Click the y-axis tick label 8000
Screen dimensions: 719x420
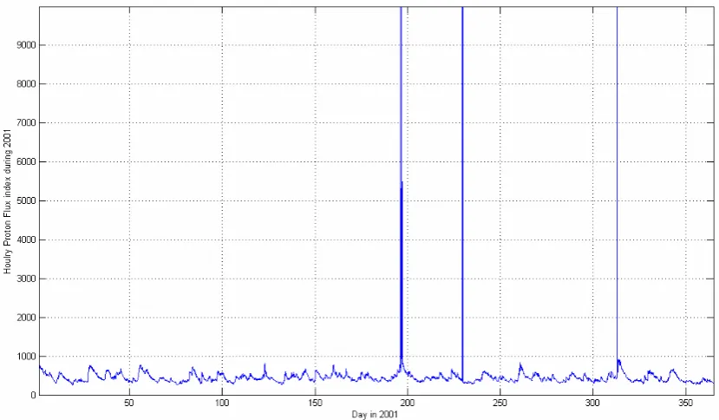point(27,84)
